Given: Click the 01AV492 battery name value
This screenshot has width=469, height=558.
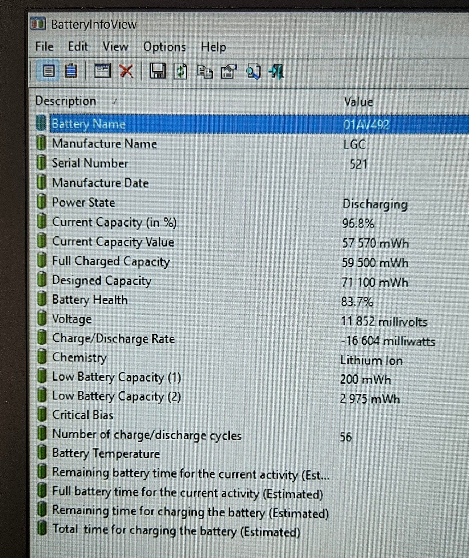Looking at the screenshot, I should pyautogui.click(x=366, y=125).
